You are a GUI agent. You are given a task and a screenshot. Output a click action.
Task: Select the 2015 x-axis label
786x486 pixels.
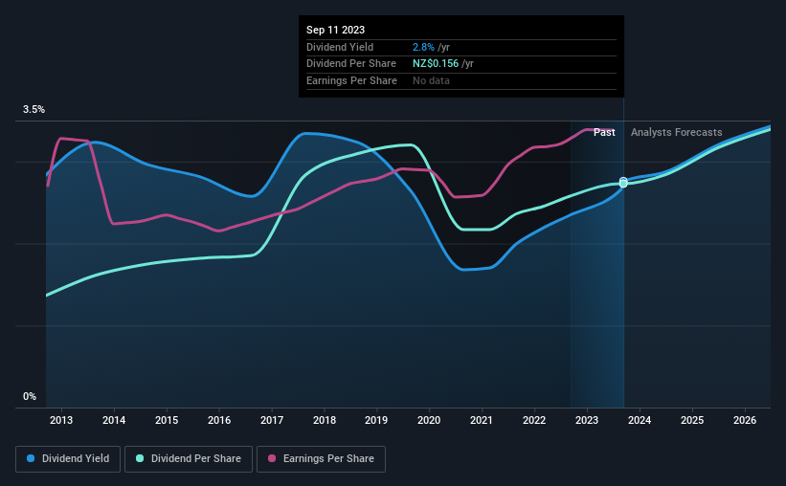[x=167, y=420]
